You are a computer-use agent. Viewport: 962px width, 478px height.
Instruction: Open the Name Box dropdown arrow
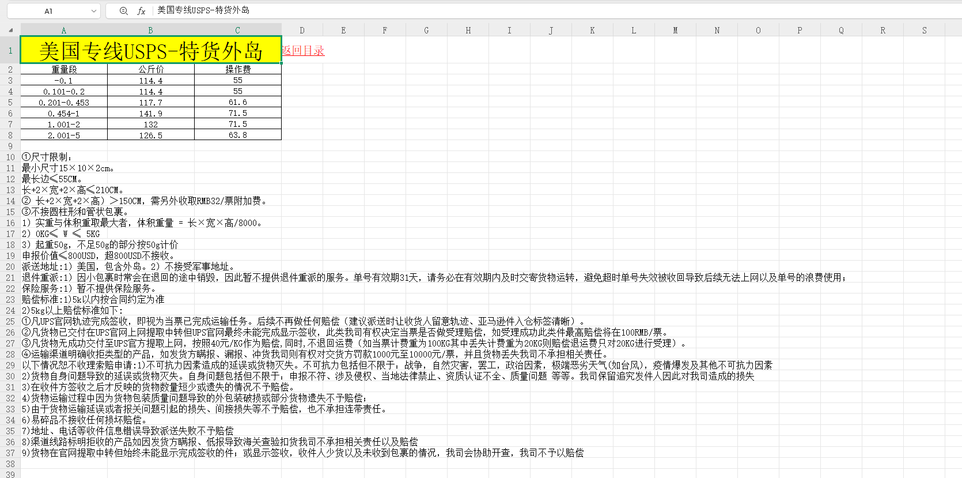tap(93, 11)
